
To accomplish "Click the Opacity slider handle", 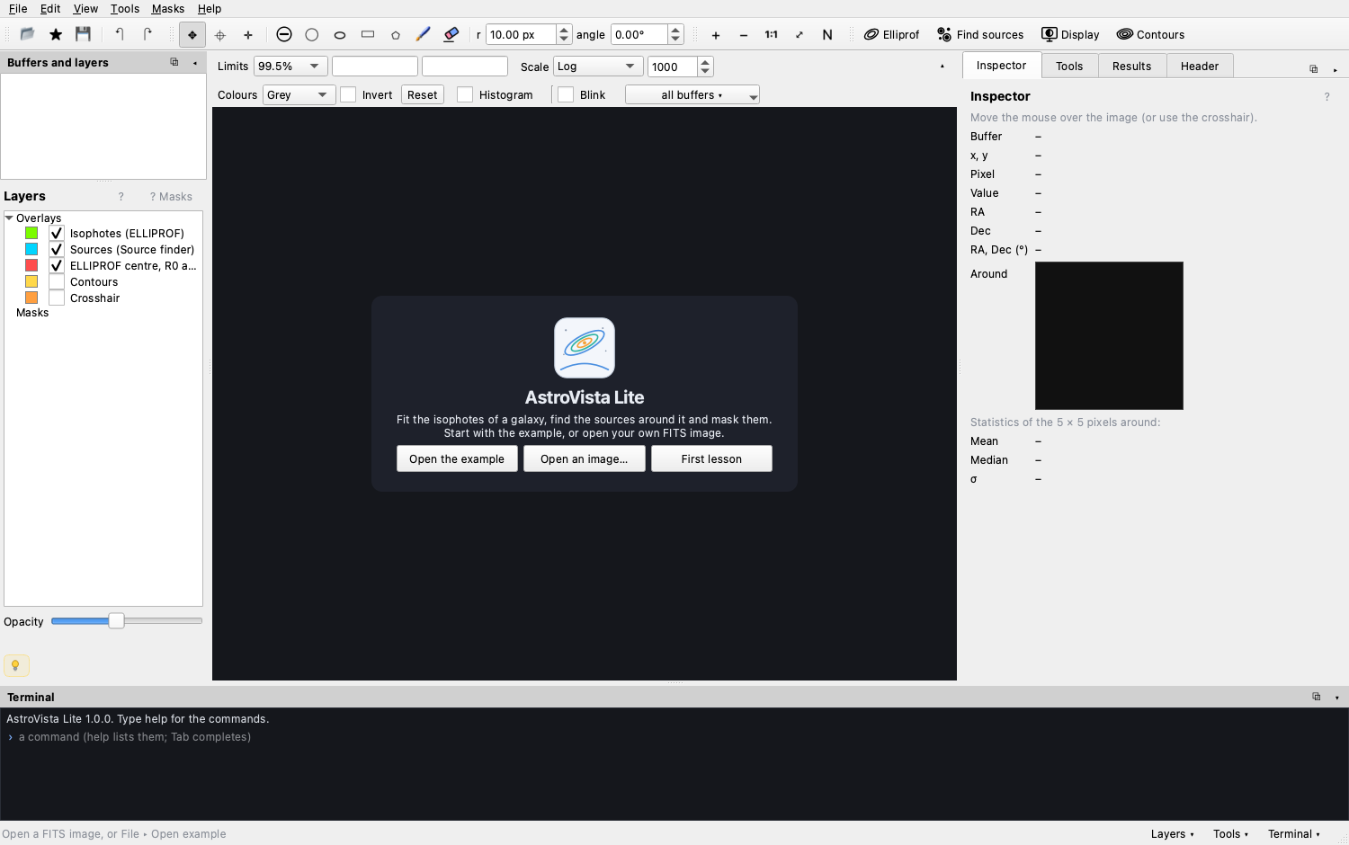I will (x=116, y=621).
